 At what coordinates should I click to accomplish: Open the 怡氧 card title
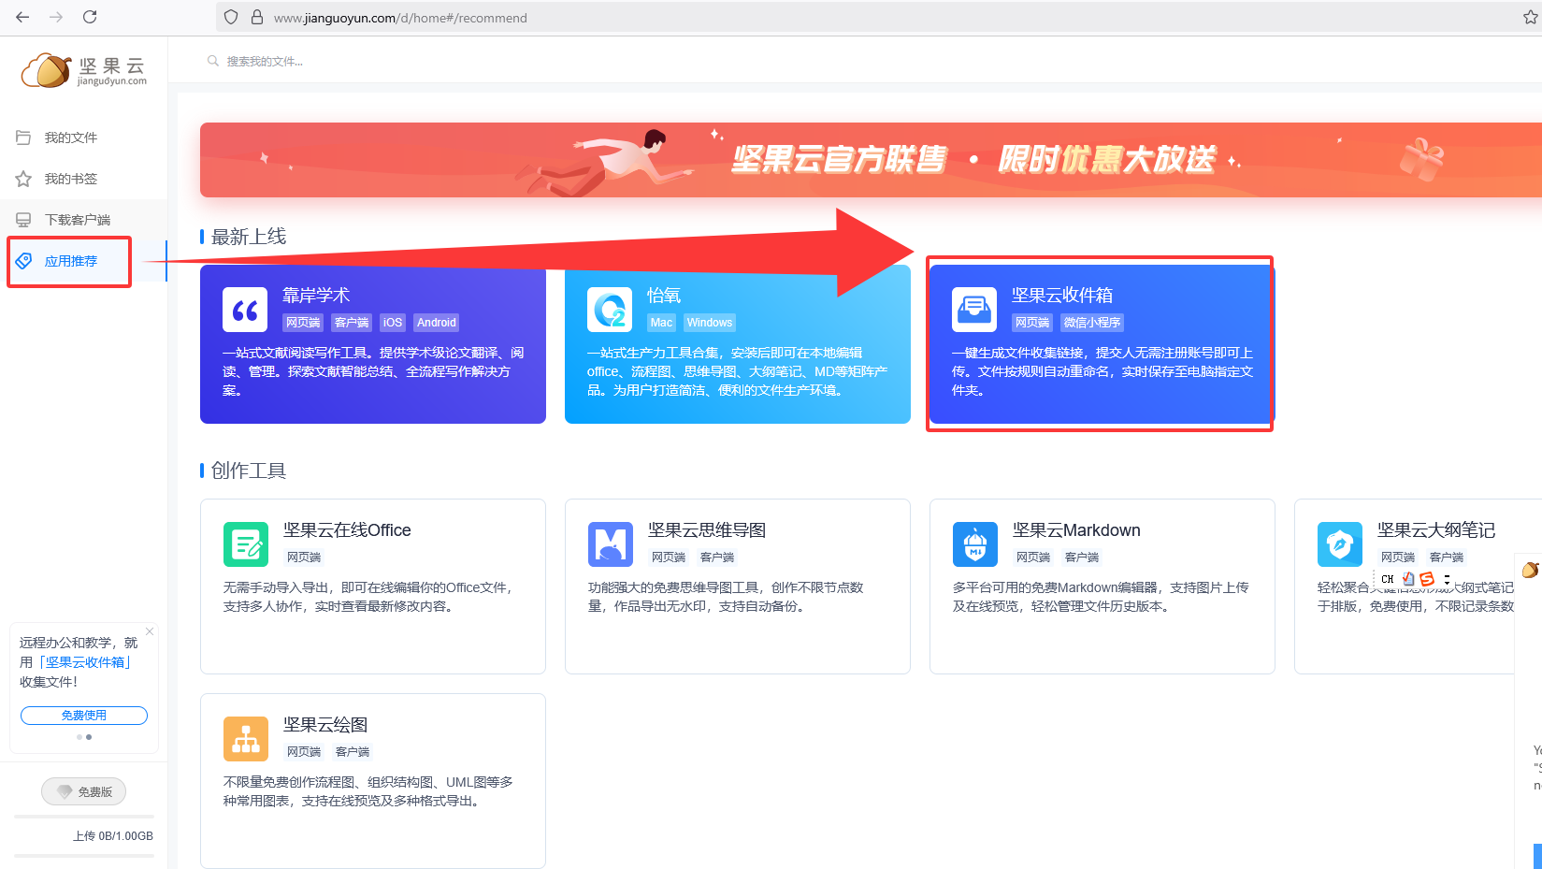click(x=664, y=296)
